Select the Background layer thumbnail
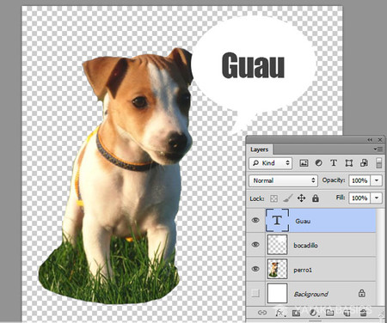The image size is (387, 323). click(x=277, y=293)
